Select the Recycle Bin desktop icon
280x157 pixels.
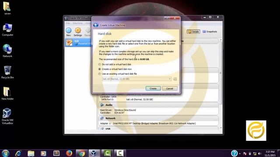point(7,72)
